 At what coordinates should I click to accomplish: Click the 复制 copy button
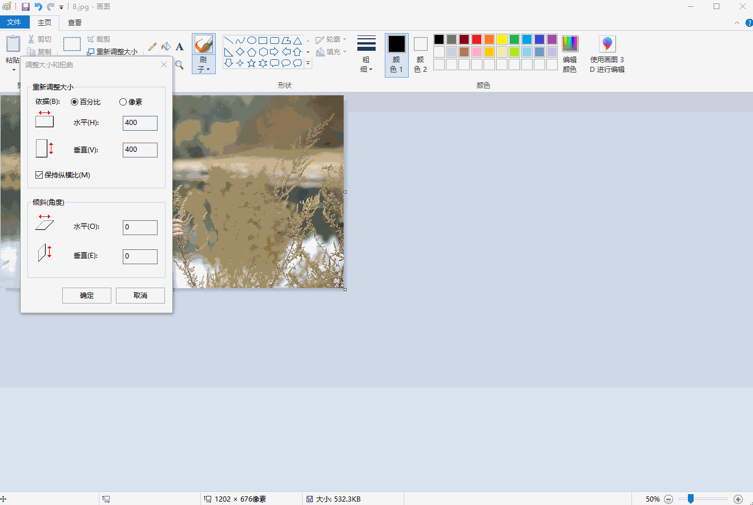click(39, 52)
